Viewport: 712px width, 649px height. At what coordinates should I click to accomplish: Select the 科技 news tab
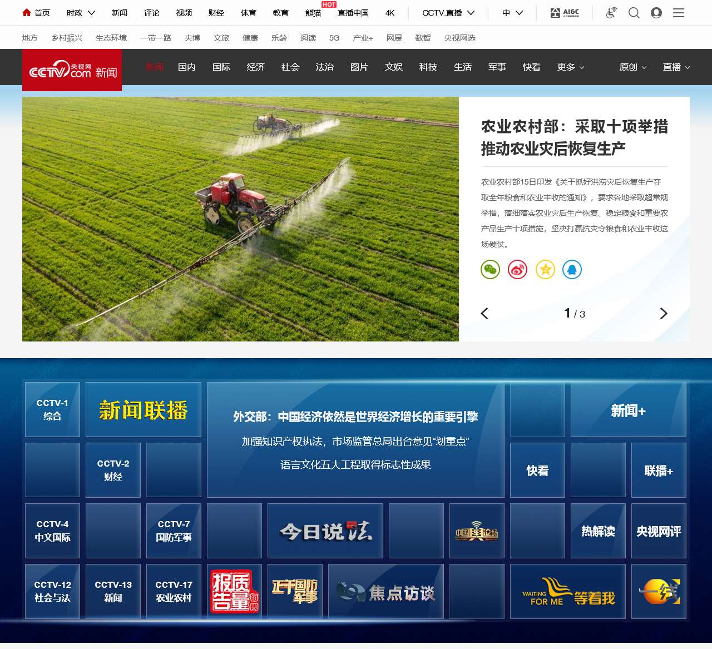[x=428, y=67]
